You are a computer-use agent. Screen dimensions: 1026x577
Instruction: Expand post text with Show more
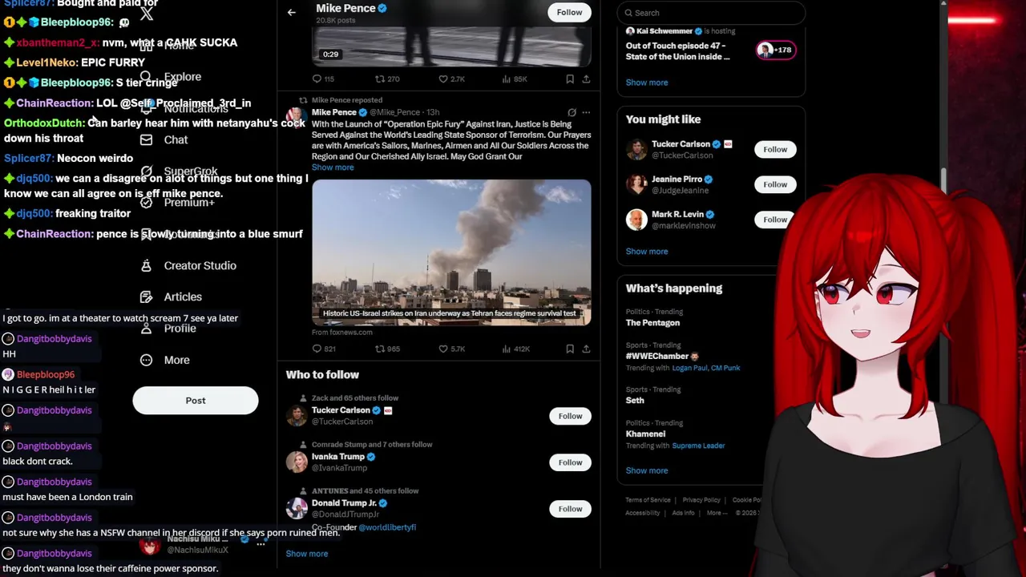click(333, 167)
